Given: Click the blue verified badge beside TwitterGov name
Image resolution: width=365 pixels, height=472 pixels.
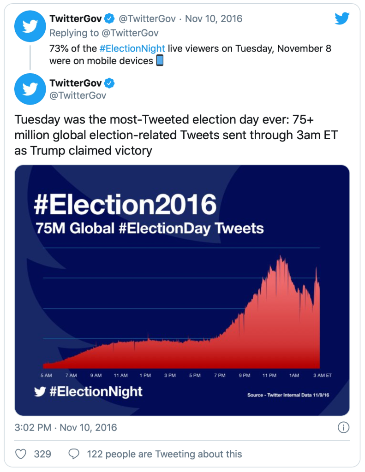Looking at the screenshot, I should coord(108,19).
